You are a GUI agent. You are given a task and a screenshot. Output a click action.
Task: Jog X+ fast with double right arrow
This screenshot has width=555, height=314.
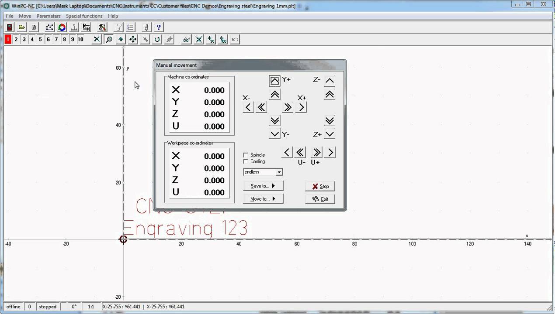[x=288, y=107]
